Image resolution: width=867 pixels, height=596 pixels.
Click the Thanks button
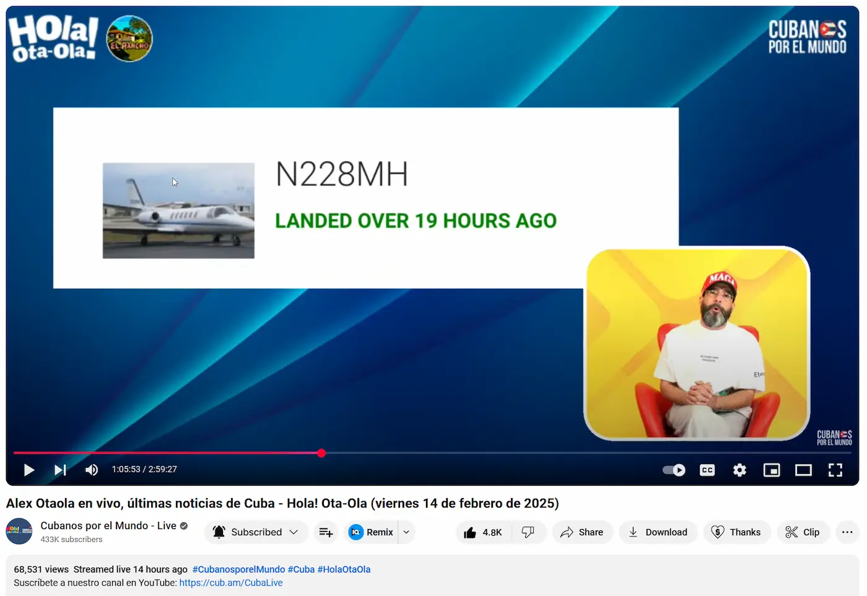coord(736,532)
